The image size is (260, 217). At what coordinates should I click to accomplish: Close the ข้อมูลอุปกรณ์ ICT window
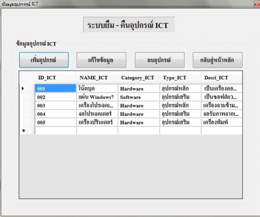tap(257, 4)
